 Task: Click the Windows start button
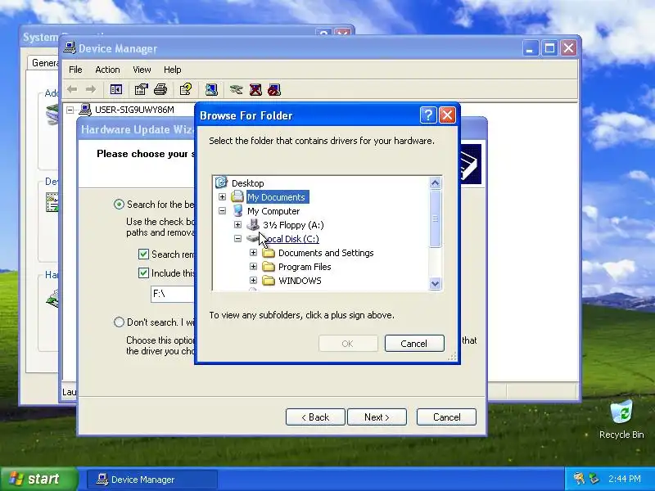coord(38,479)
